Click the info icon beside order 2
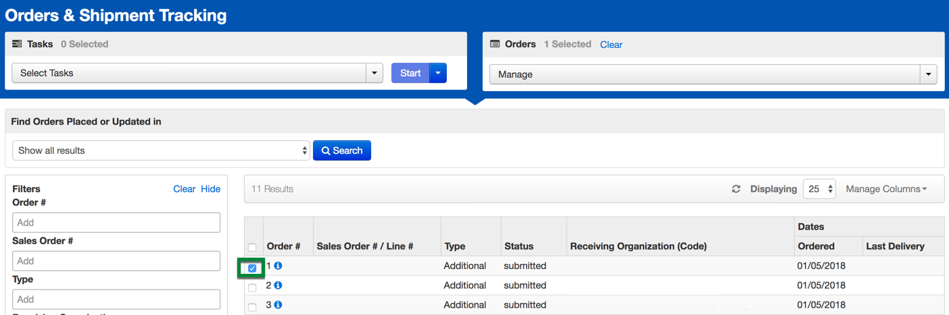949x315 pixels. tap(278, 286)
